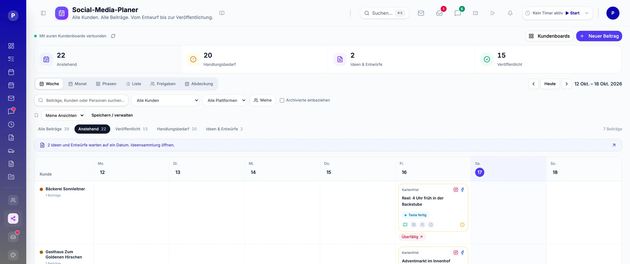Click comment icon on Backstube reel card
The image size is (630, 264).
[405, 225]
